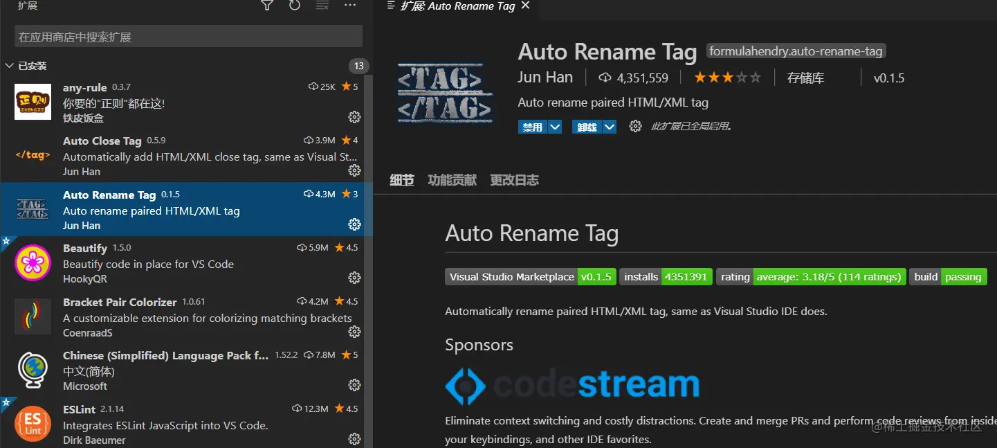Viewport: 997px width, 448px height.
Task: Select the ESLint extension row
Action: (x=182, y=424)
